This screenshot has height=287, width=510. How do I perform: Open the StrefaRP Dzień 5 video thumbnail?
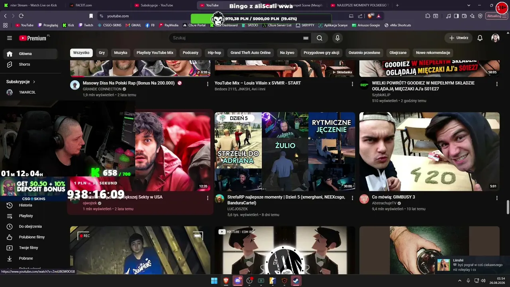[x=285, y=151]
